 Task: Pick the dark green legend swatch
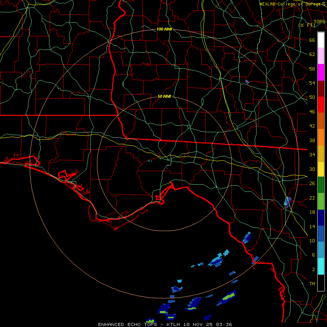click(x=321, y=185)
